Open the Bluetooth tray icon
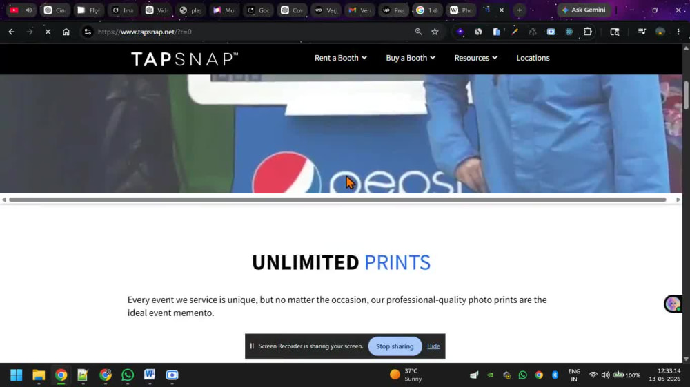 555,375
